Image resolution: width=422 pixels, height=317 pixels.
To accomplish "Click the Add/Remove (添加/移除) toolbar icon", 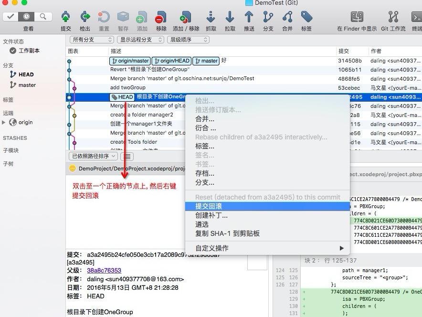I will pyautogui.click(x=186, y=17).
